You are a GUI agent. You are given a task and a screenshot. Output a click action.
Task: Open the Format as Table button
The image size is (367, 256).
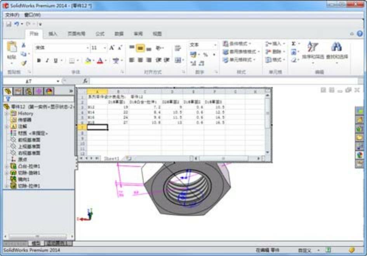[x=241, y=52]
